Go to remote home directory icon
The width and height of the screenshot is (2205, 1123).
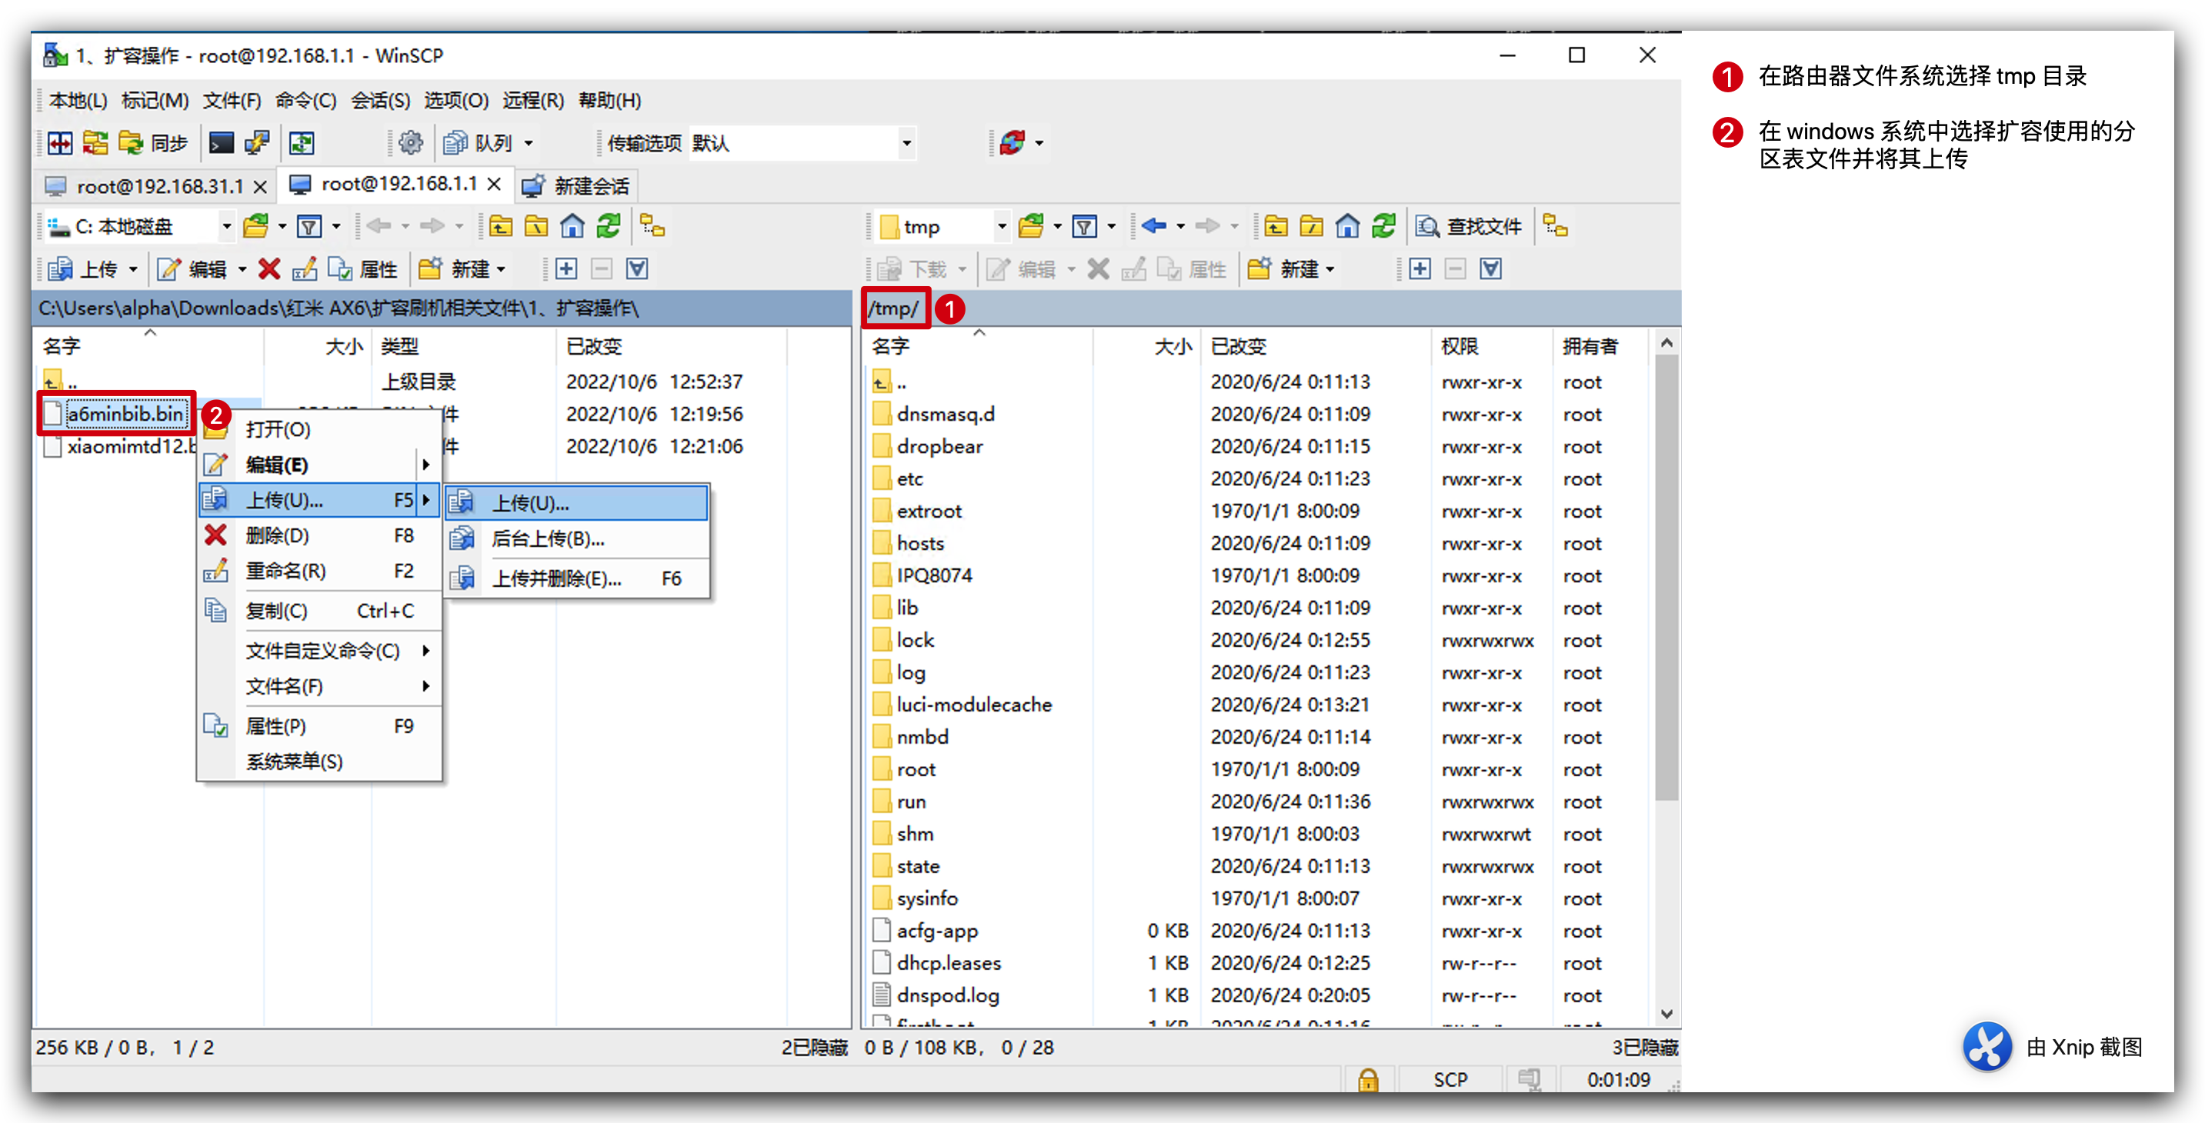coord(1347,227)
